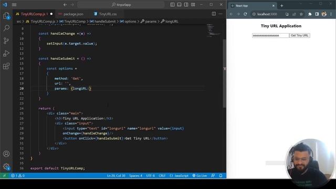The height and width of the screenshot is (189, 336).
Task: Switch to the package.json tab
Action: 73,14
